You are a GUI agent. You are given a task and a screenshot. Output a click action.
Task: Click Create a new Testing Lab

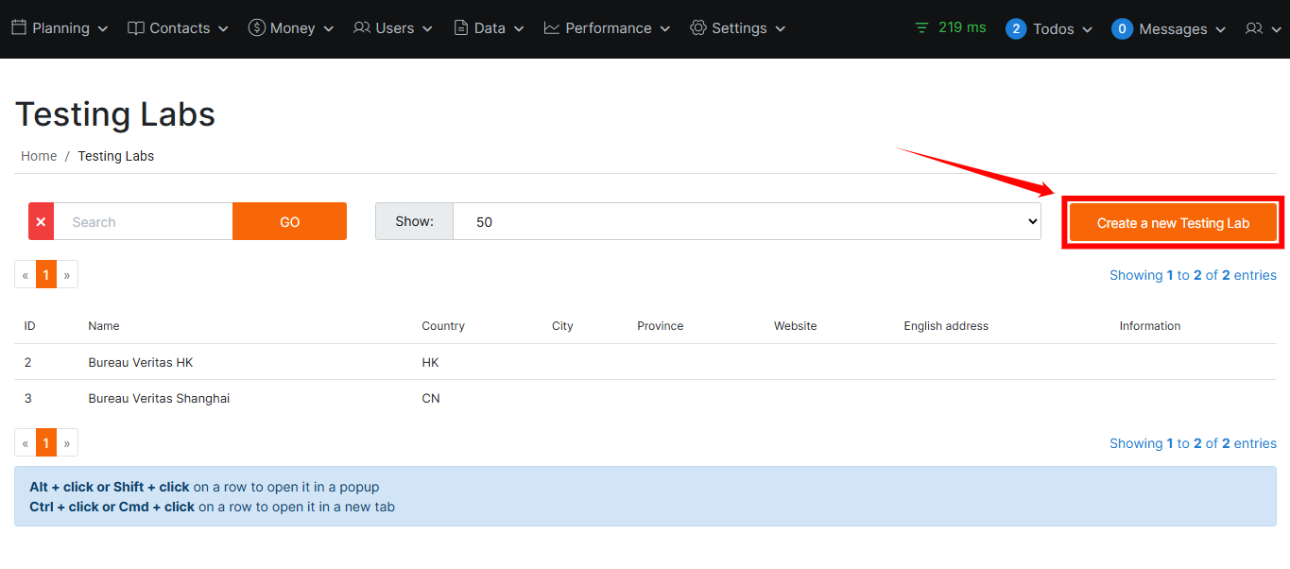[x=1173, y=223]
